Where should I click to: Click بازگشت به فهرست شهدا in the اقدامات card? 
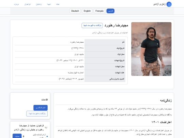[37, 113]
